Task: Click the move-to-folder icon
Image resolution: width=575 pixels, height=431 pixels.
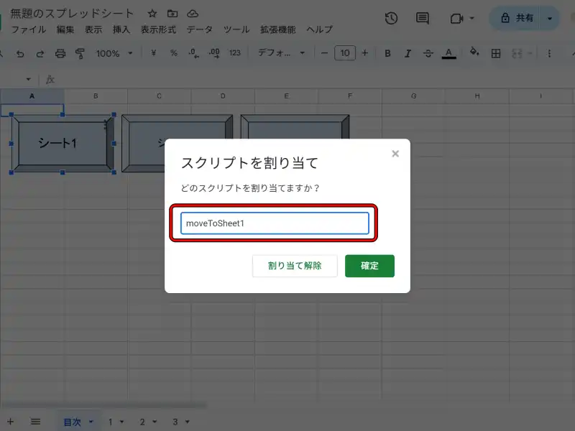Action: (172, 14)
